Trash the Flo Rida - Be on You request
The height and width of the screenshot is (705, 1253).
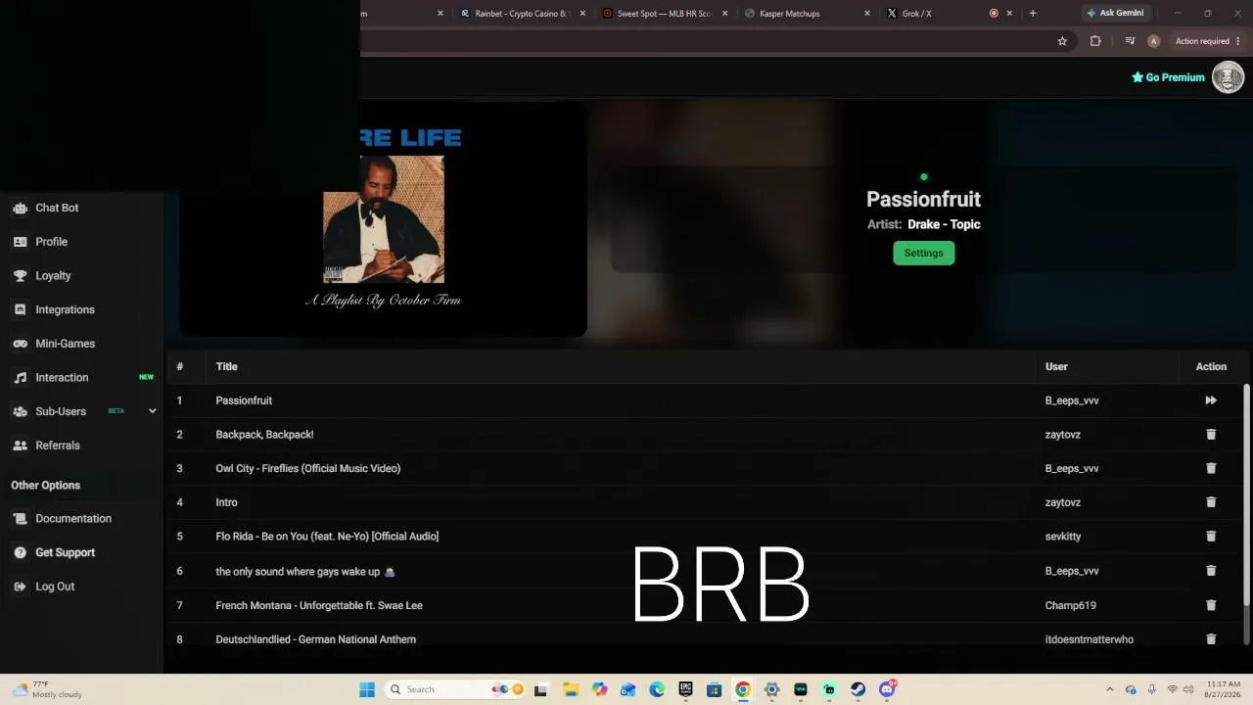pyautogui.click(x=1211, y=537)
